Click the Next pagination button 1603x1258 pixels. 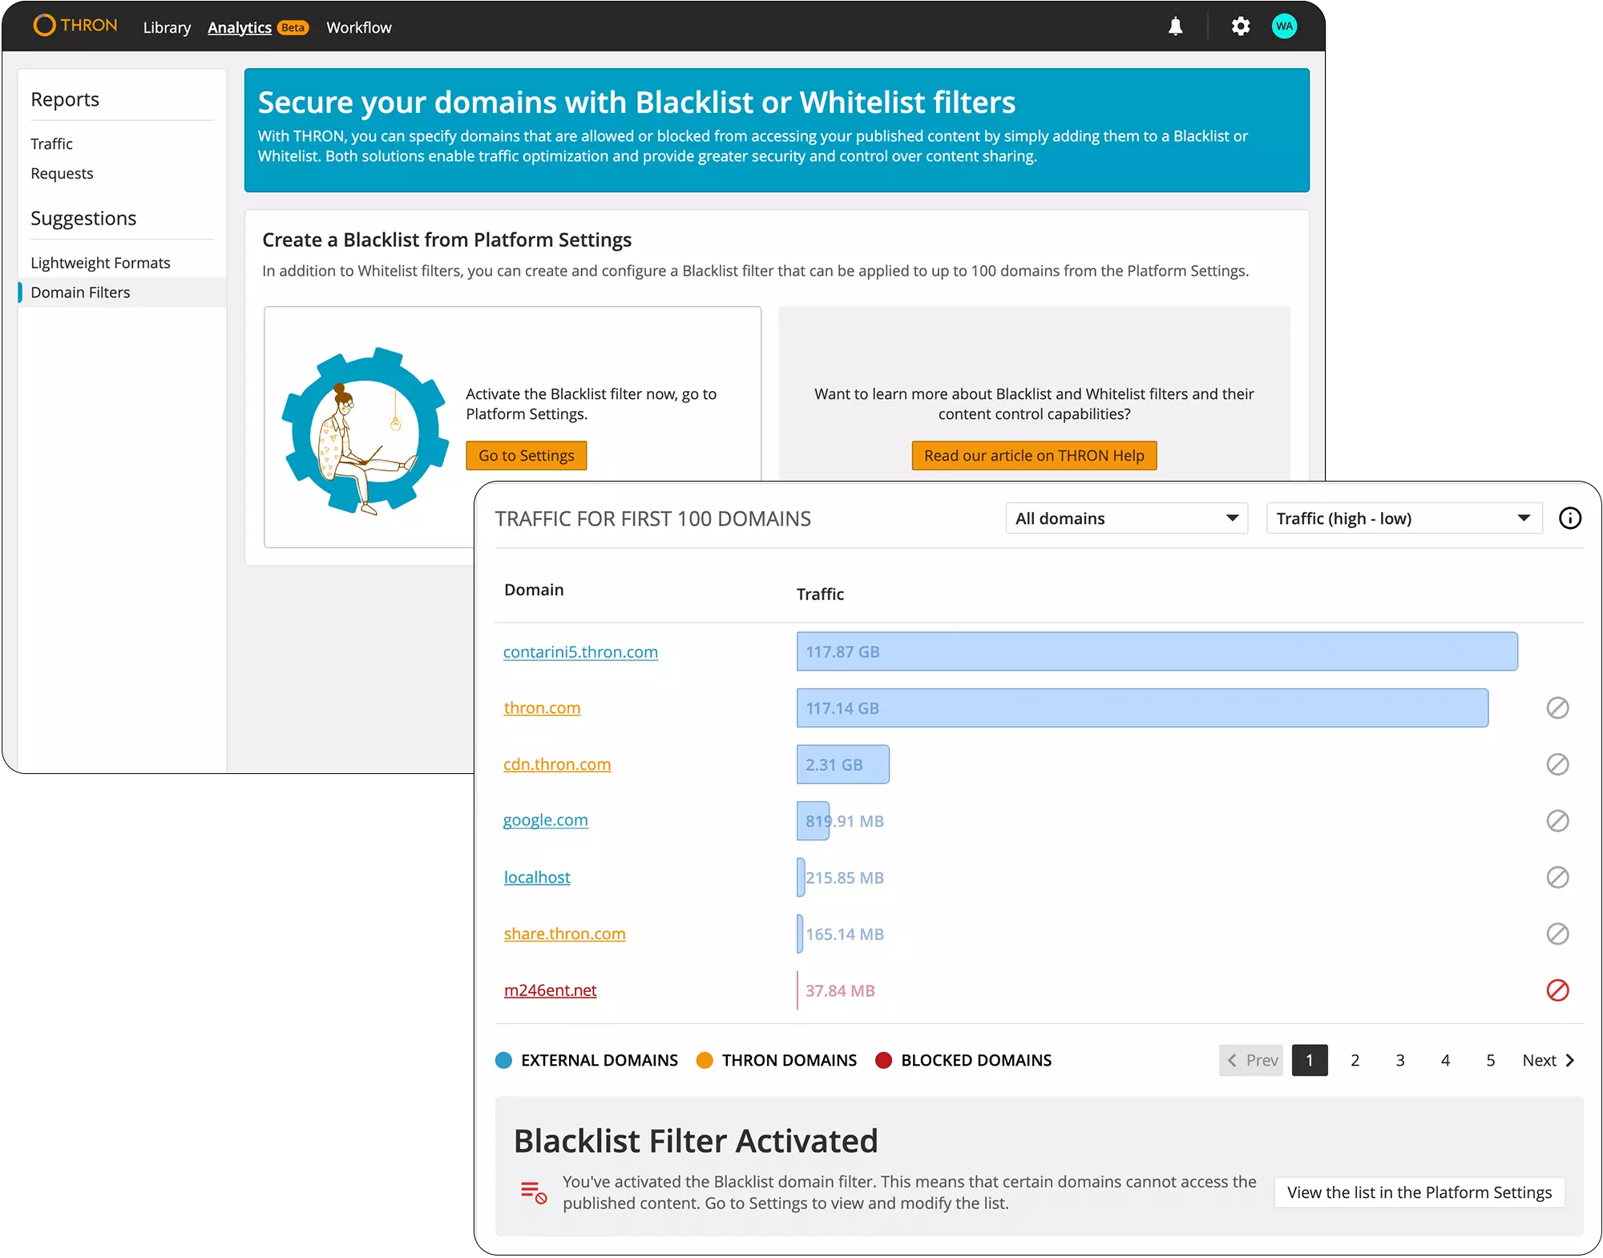(1548, 1060)
